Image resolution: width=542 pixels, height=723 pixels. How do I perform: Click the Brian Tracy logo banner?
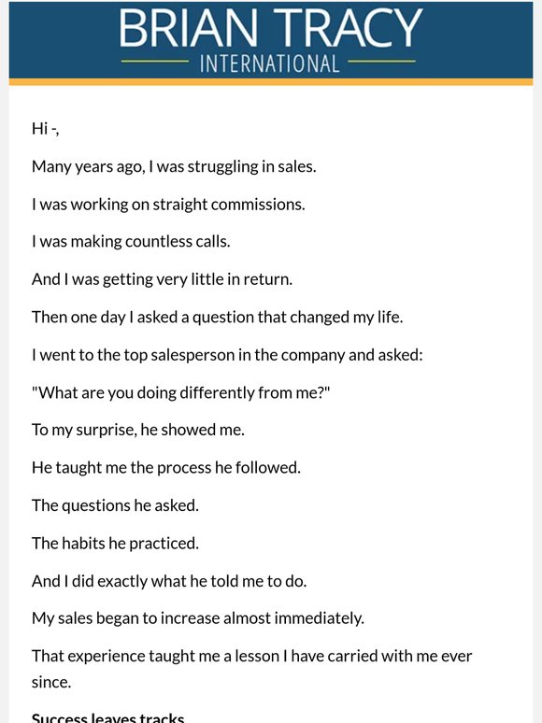[271, 40]
